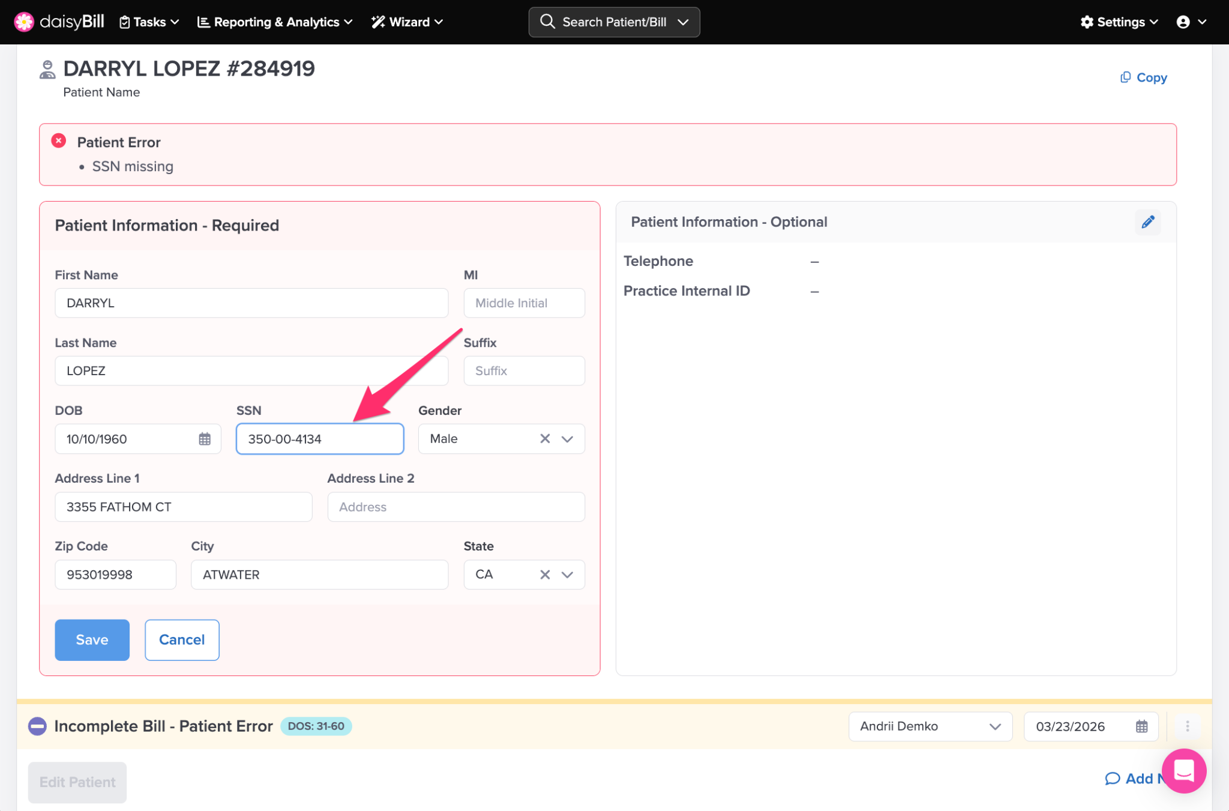Click the daisyBill flower logo
The width and height of the screenshot is (1229, 811).
(24, 22)
